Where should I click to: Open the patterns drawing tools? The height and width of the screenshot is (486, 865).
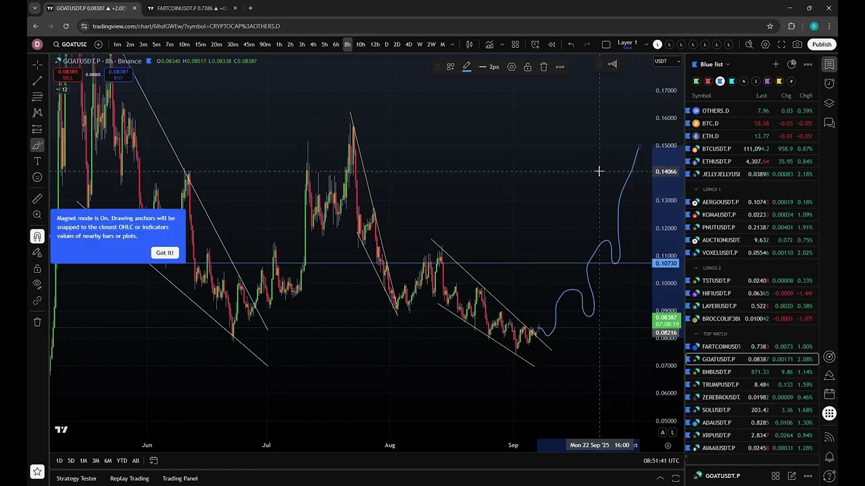(37, 113)
